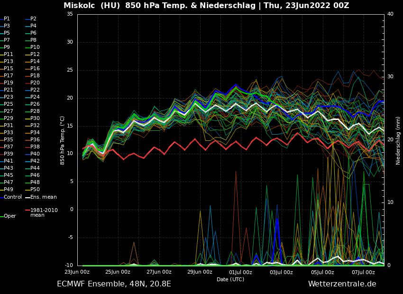Click the Wetterzentrale.de text

[342, 284]
